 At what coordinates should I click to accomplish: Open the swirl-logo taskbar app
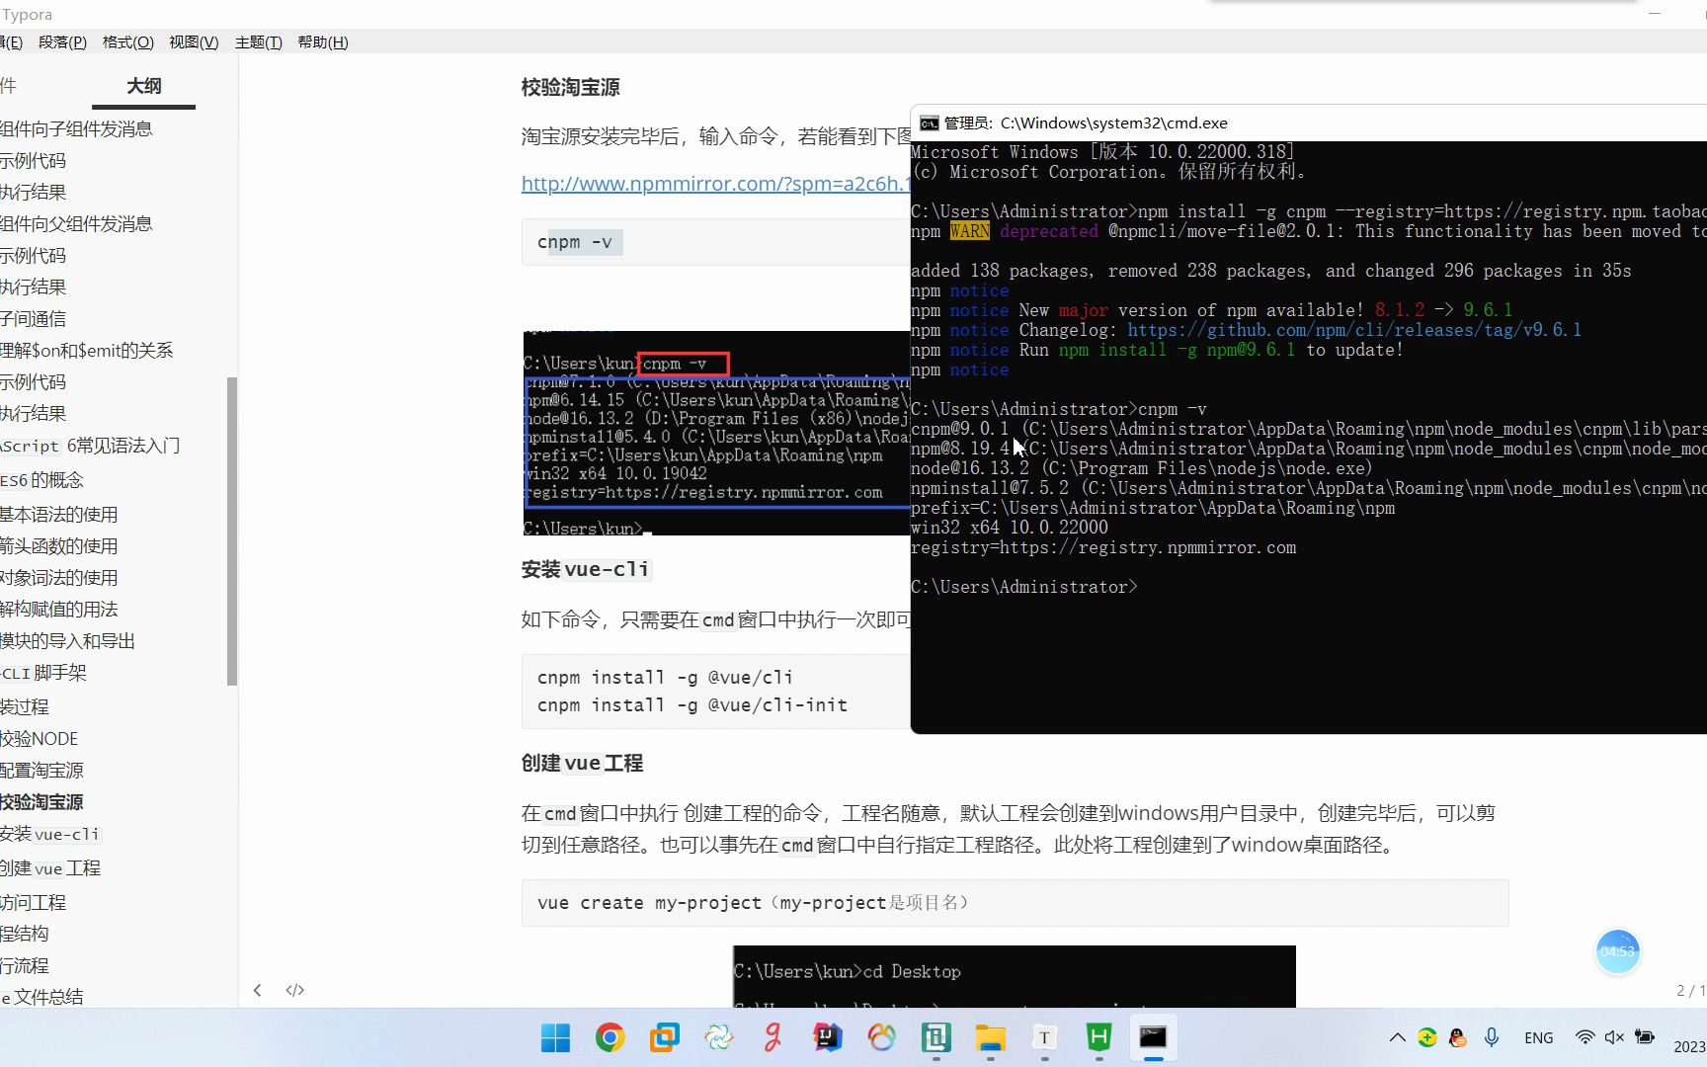[x=718, y=1037]
